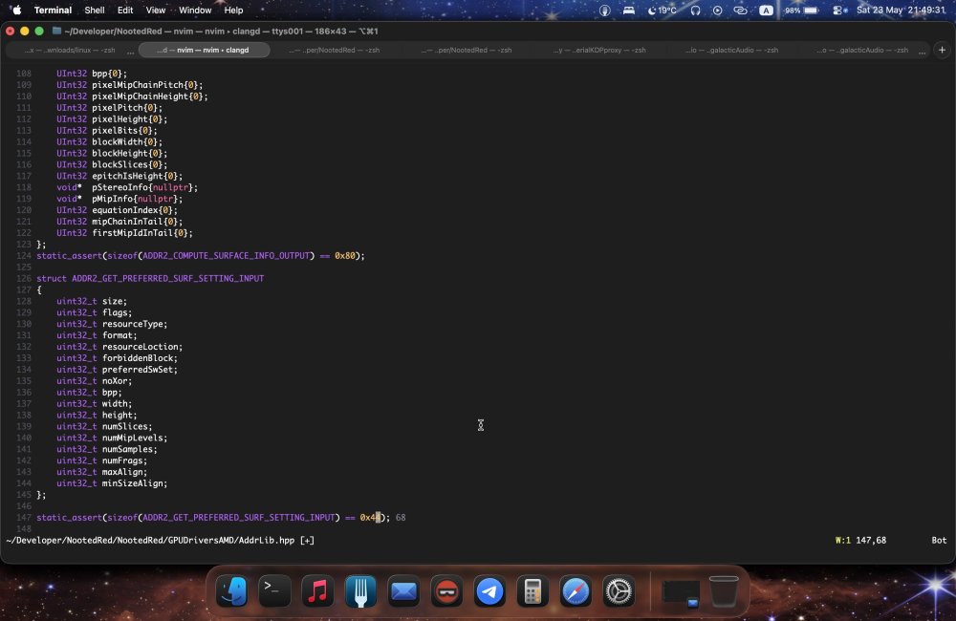Click the date and time Sat 23 May
The height and width of the screenshot is (621, 956).
tap(901, 11)
